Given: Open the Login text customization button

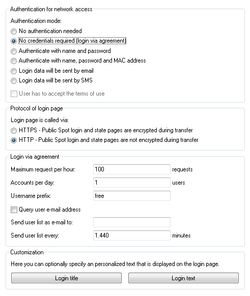Looking at the screenshot, I should pos(183,278).
